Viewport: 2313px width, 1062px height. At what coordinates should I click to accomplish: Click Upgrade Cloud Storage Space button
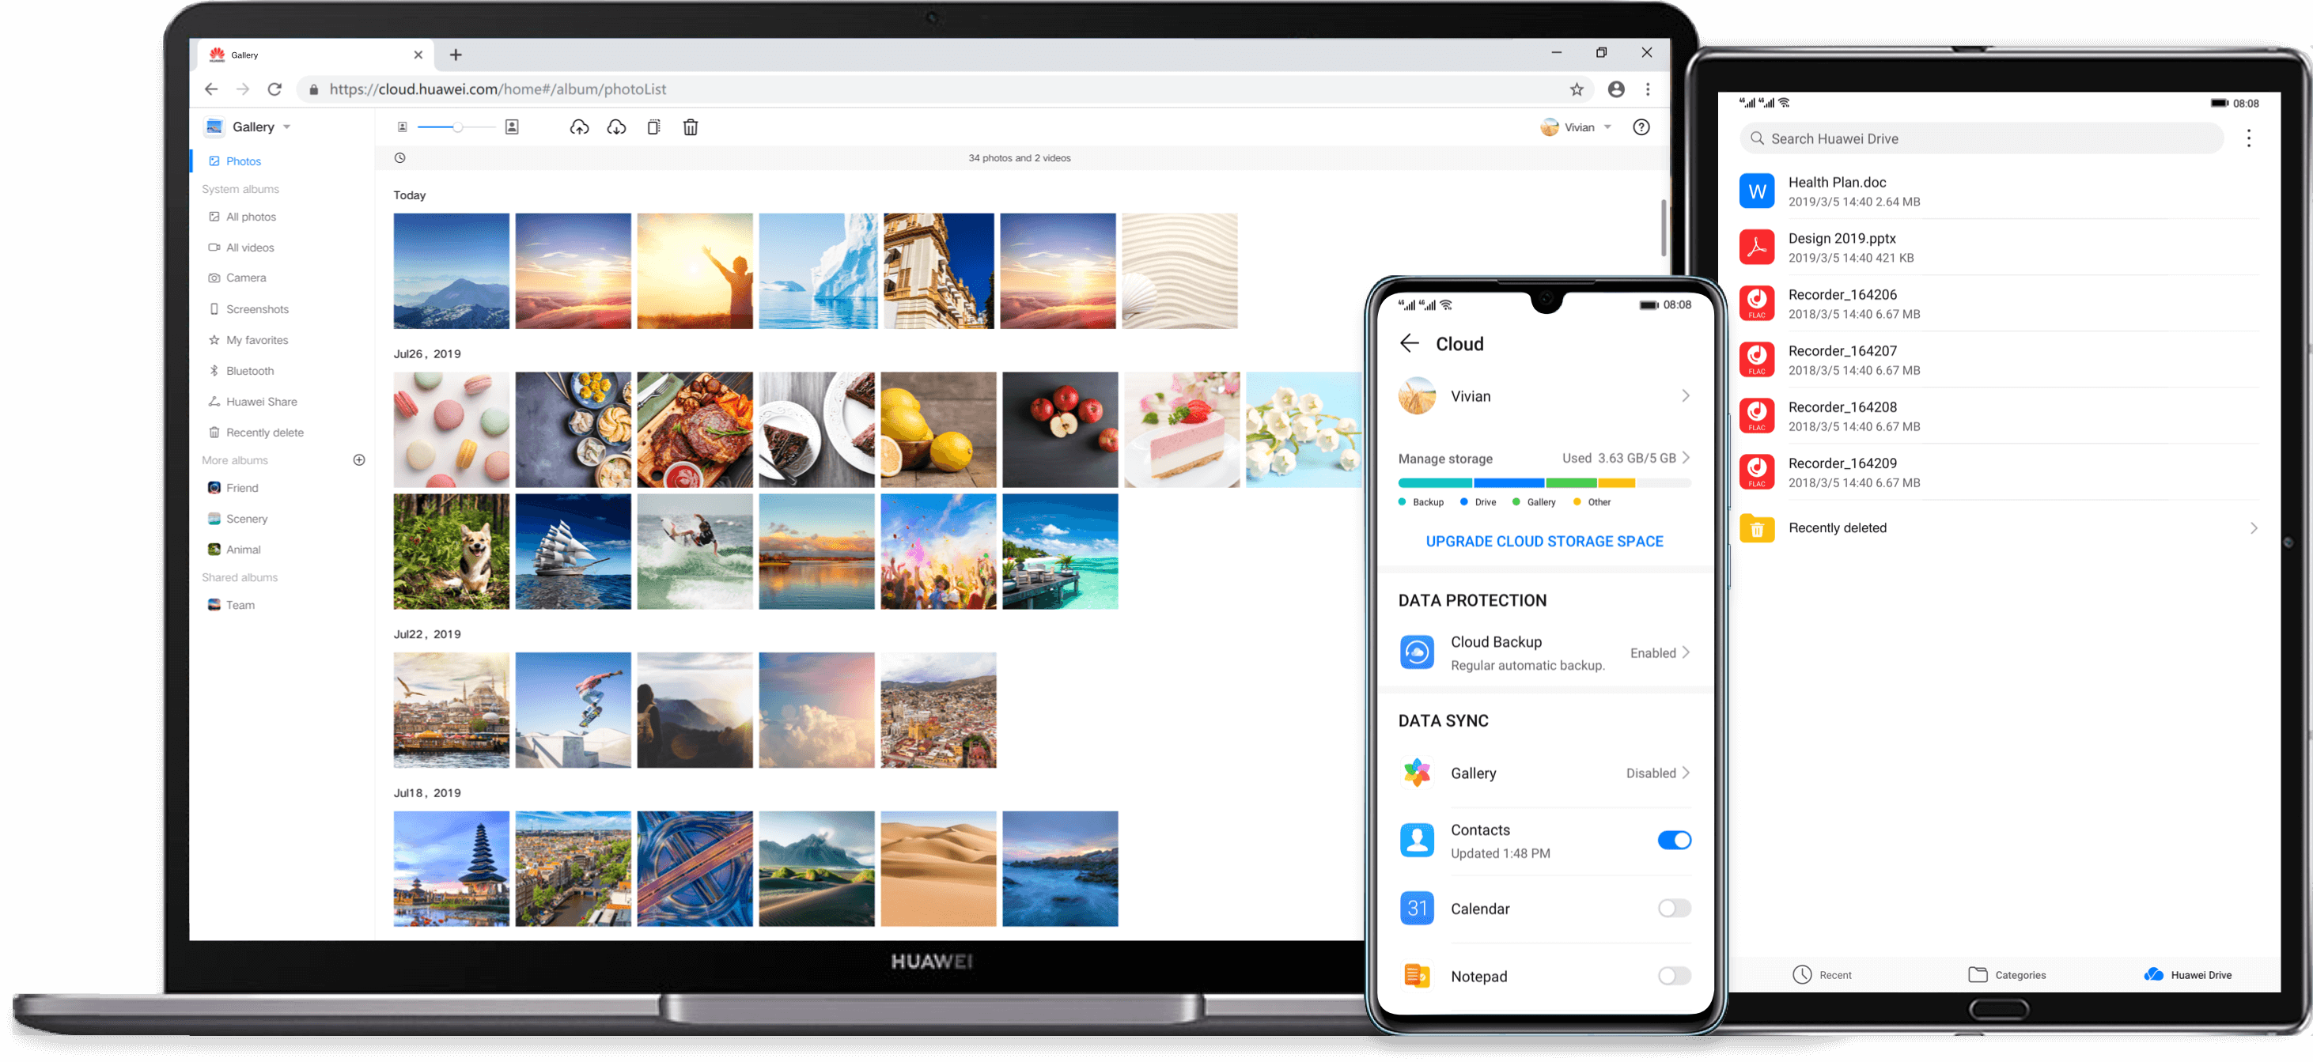coord(1543,540)
